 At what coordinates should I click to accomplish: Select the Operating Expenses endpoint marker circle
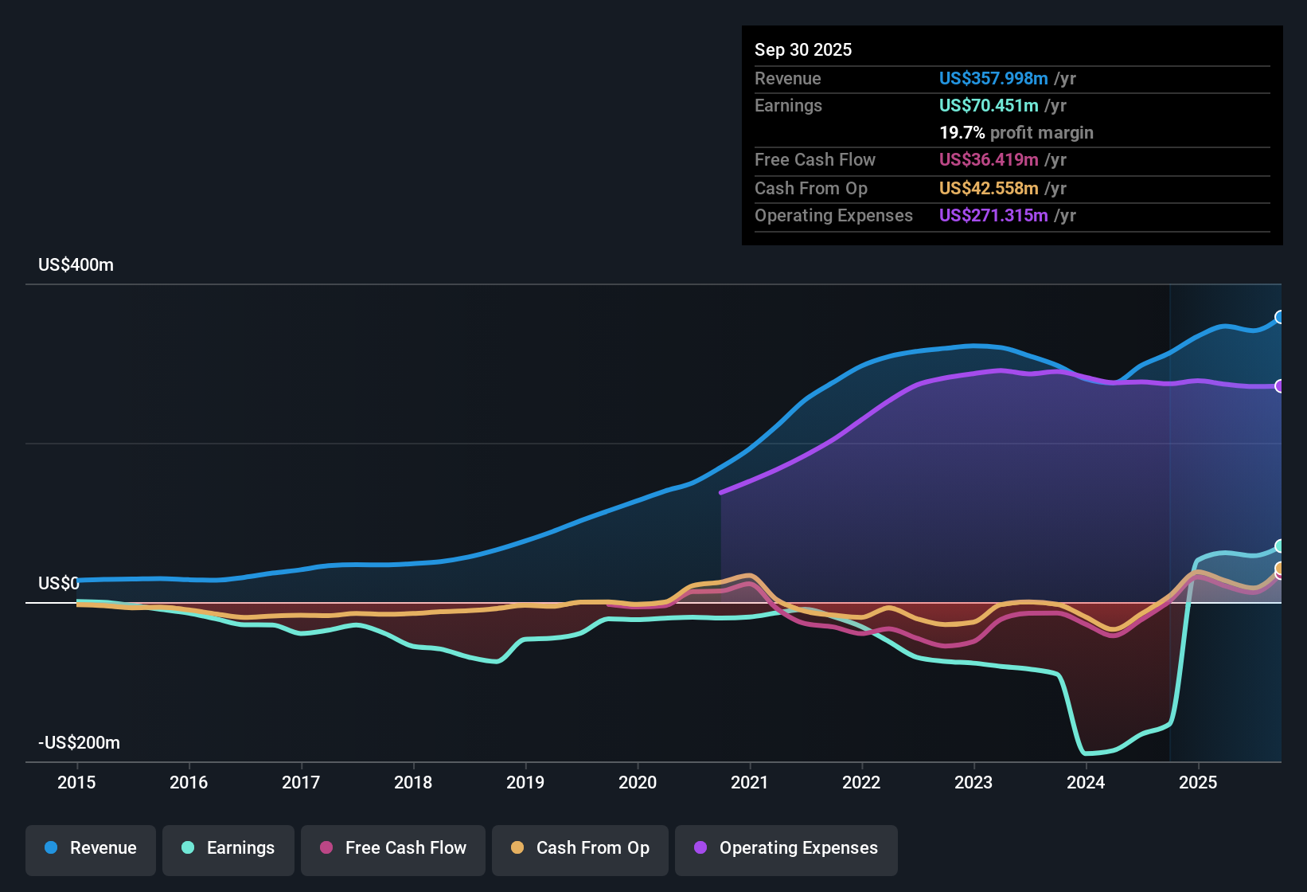(1281, 385)
